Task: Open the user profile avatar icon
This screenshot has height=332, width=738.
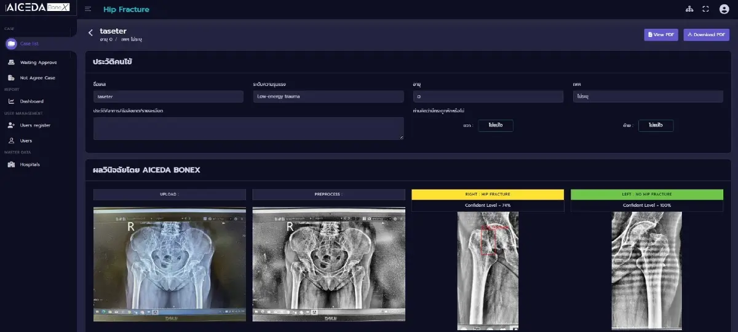Action: pyautogui.click(x=724, y=9)
